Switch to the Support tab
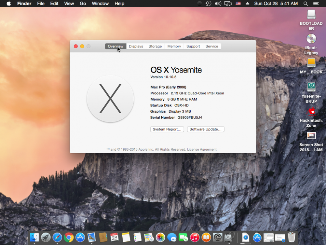This screenshot has height=245, width=326. tap(193, 46)
